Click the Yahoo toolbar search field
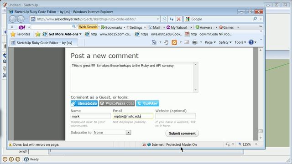292x164 pixels. pos(52,27)
